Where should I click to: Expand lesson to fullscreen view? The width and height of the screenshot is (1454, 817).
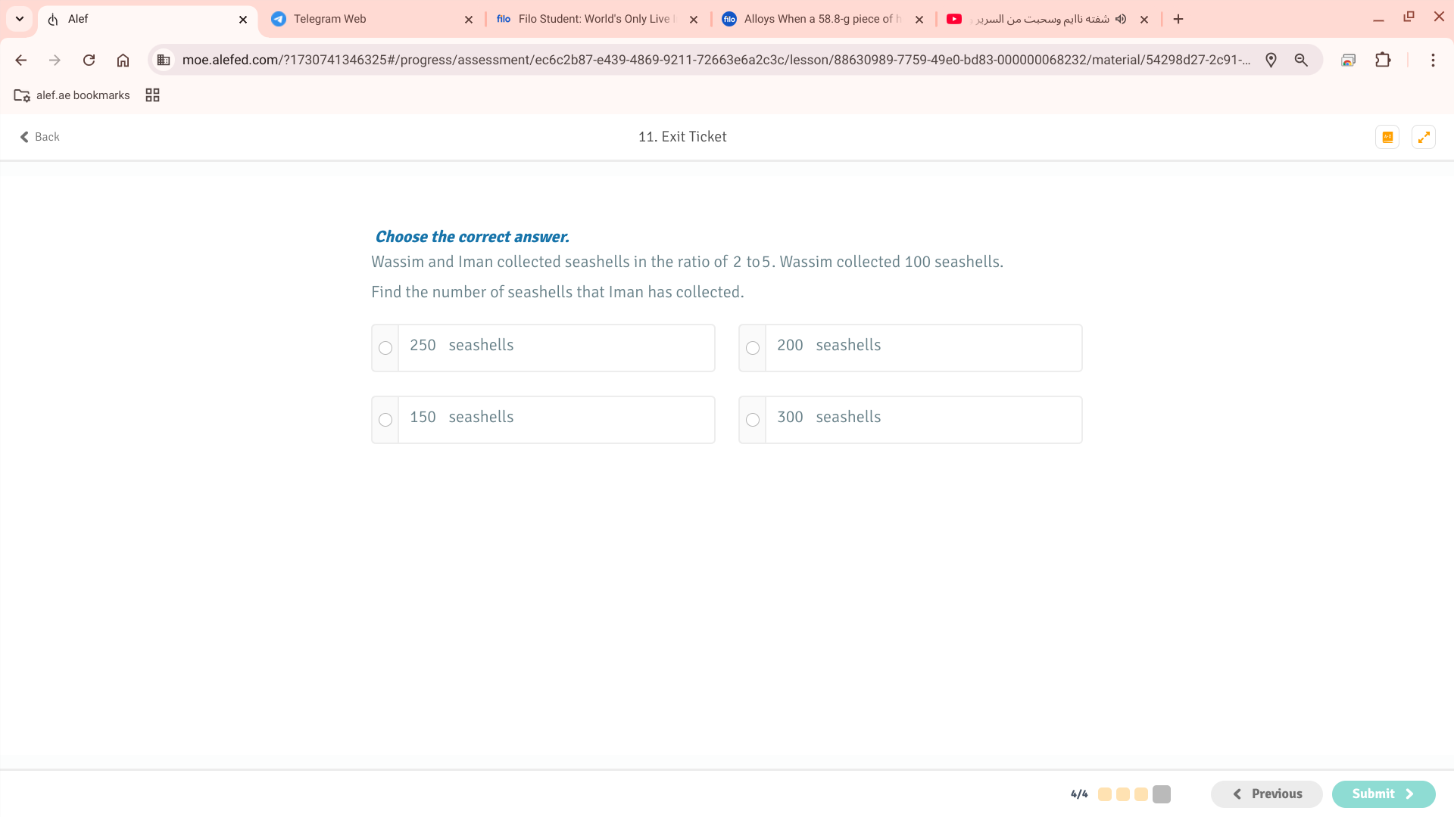click(1424, 137)
